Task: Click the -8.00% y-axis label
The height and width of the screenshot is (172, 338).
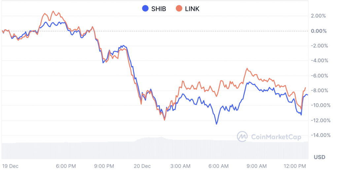Action: 319,90
